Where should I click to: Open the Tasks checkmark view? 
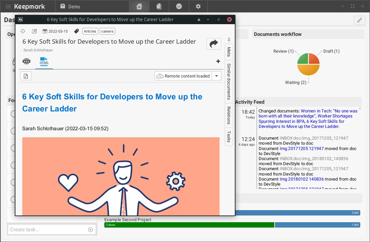pos(179,6)
